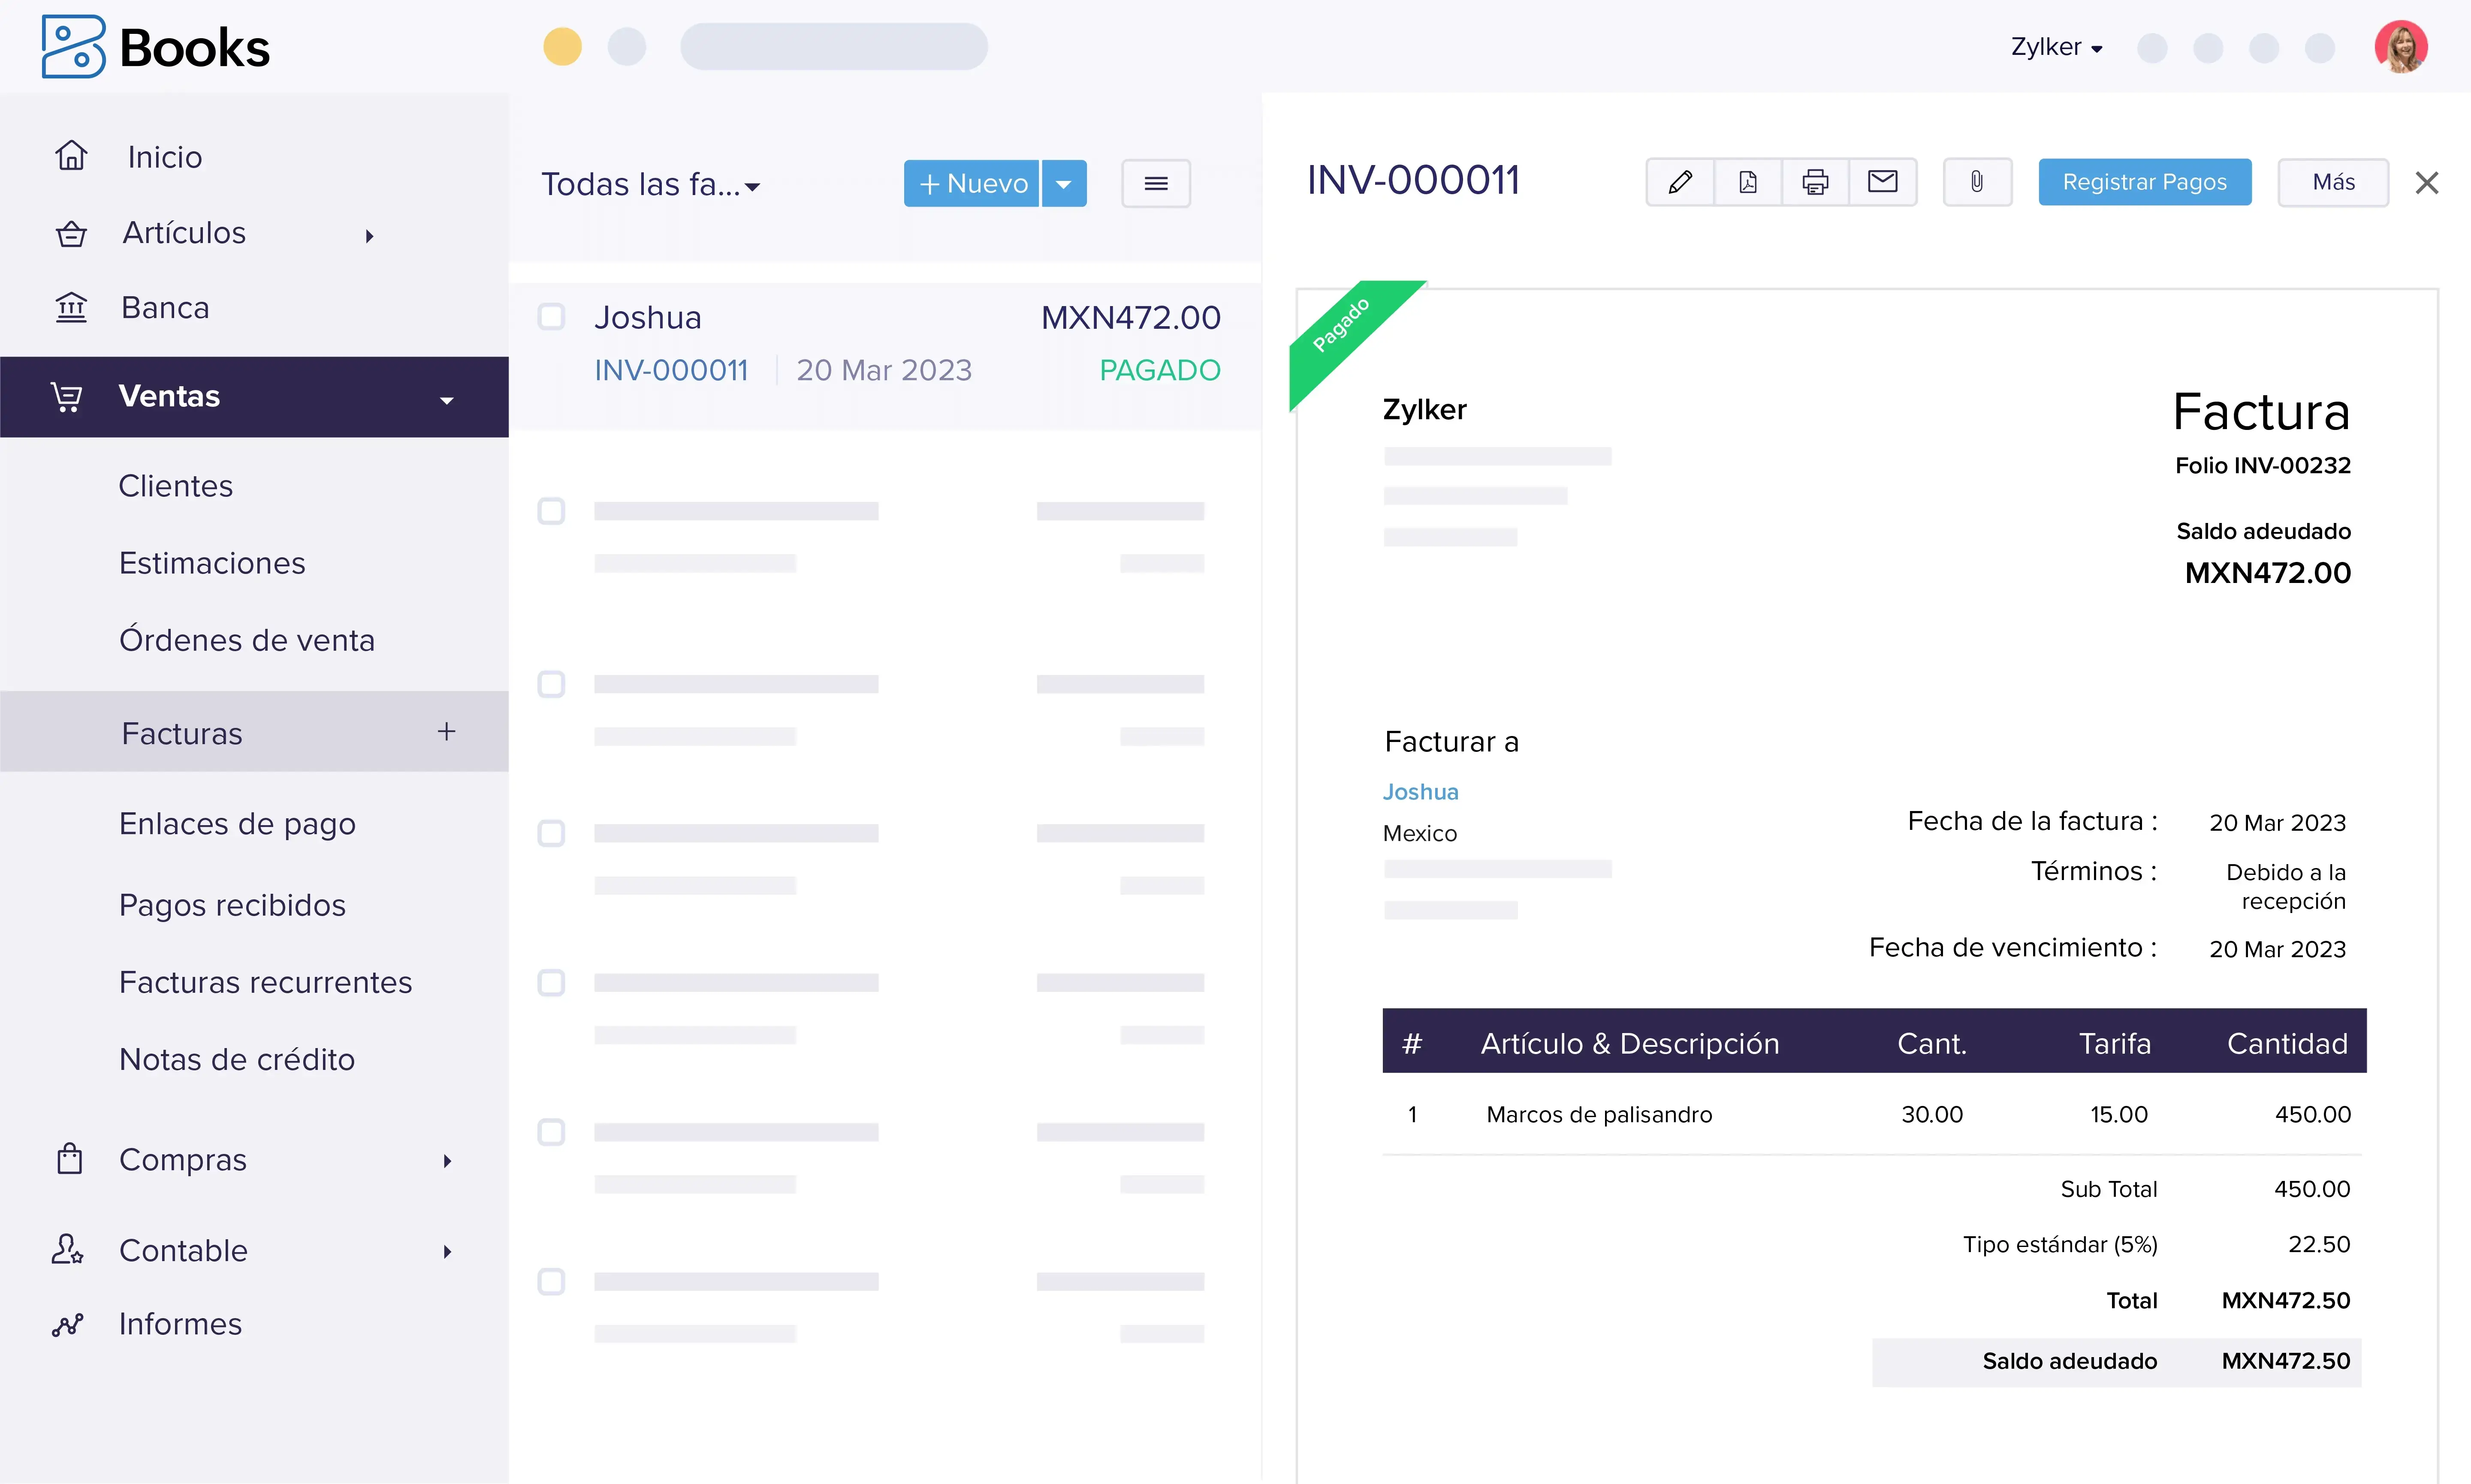Image resolution: width=2471 pixels, height=1484 pixels.
Task: Open the hamburger list options icon
Action: point(1156,184)
